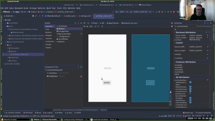
Task: Toggle alwaysDrawnWithCache checkbox
Action: (190, 87)
